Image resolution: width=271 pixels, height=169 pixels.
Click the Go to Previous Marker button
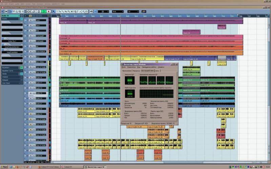27,11
